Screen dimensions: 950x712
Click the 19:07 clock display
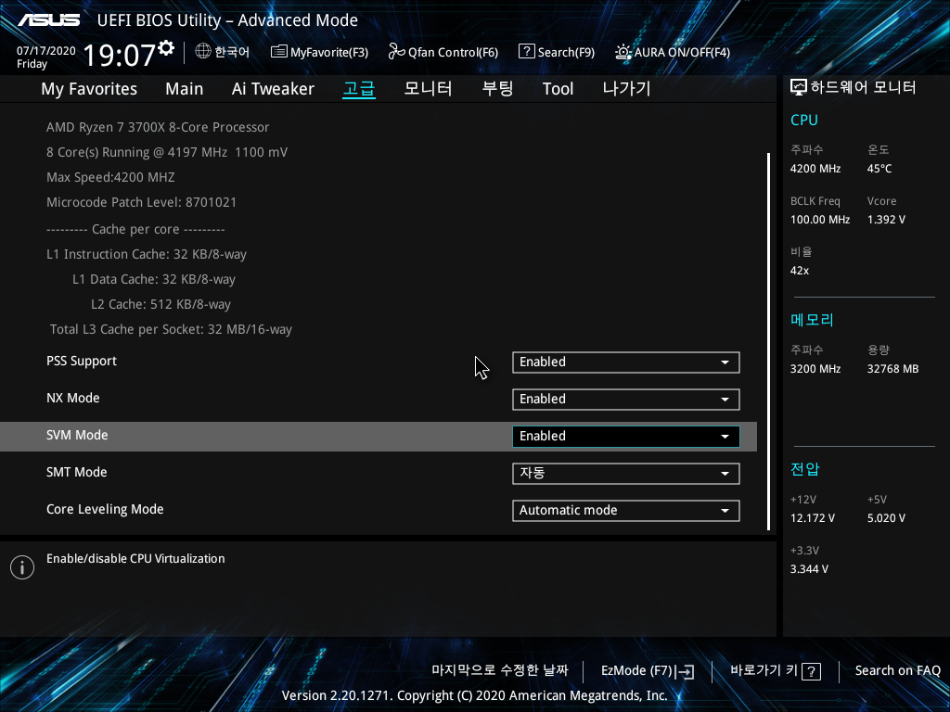pos(120,55)
